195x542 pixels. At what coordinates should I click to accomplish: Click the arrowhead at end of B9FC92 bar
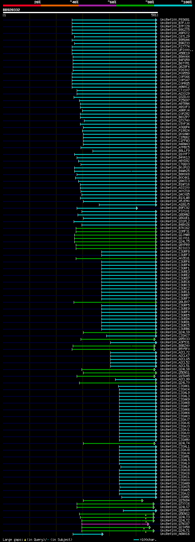[x=137, y=208]
